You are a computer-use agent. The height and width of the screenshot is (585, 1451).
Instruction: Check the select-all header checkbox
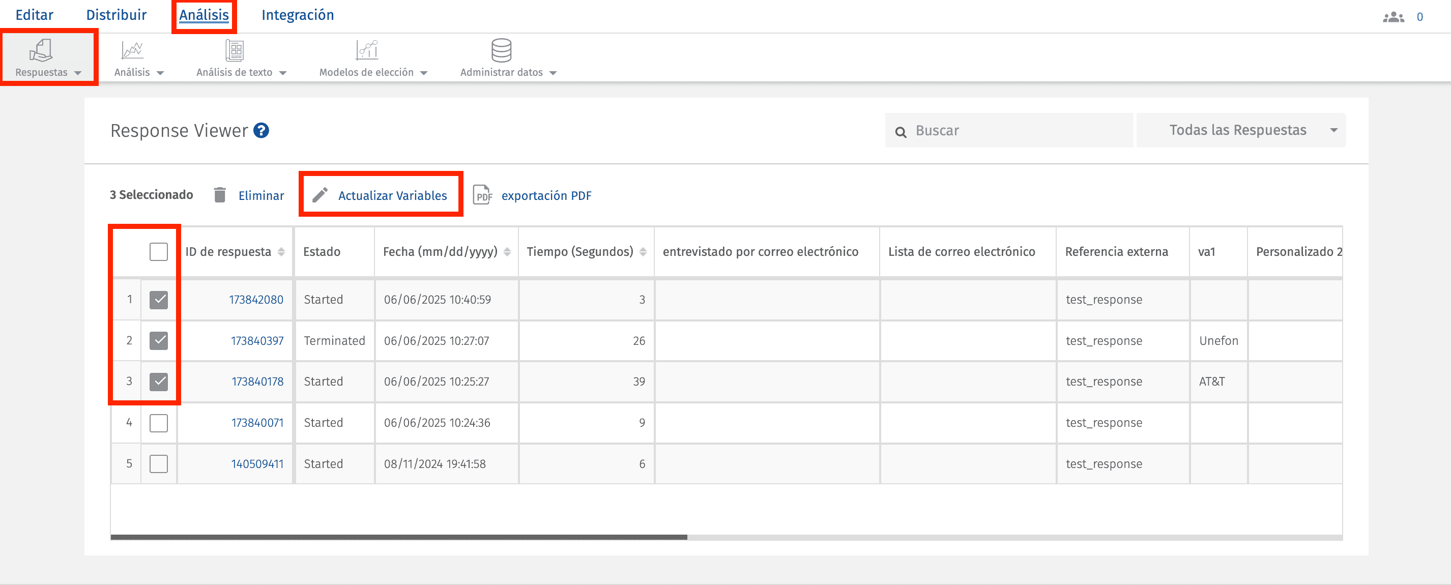tap(159, 252)
